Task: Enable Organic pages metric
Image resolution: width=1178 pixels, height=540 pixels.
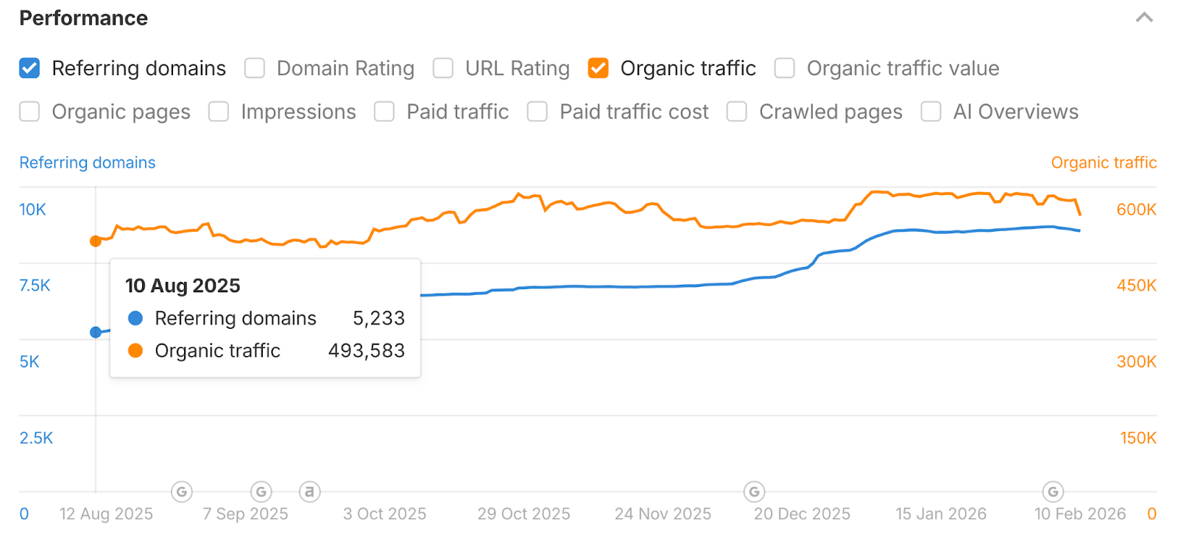Action: [x=29, y=111]
